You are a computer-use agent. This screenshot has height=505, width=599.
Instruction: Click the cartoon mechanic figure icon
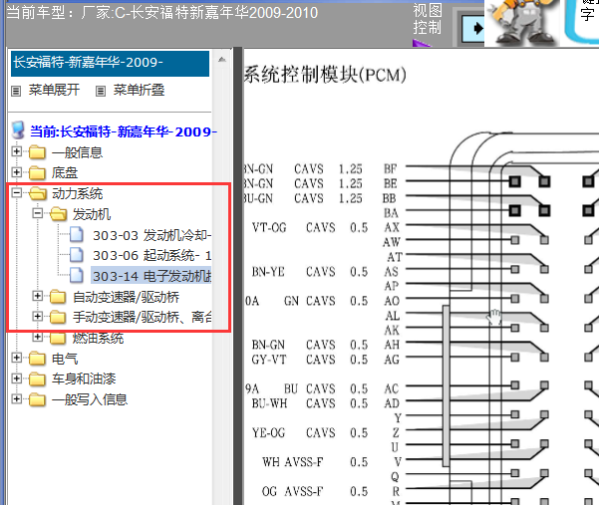[521, 22]
